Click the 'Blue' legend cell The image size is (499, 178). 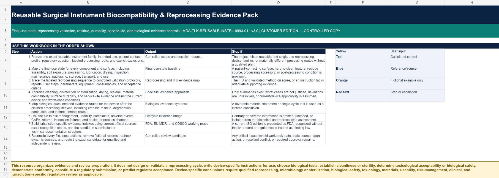363,72
